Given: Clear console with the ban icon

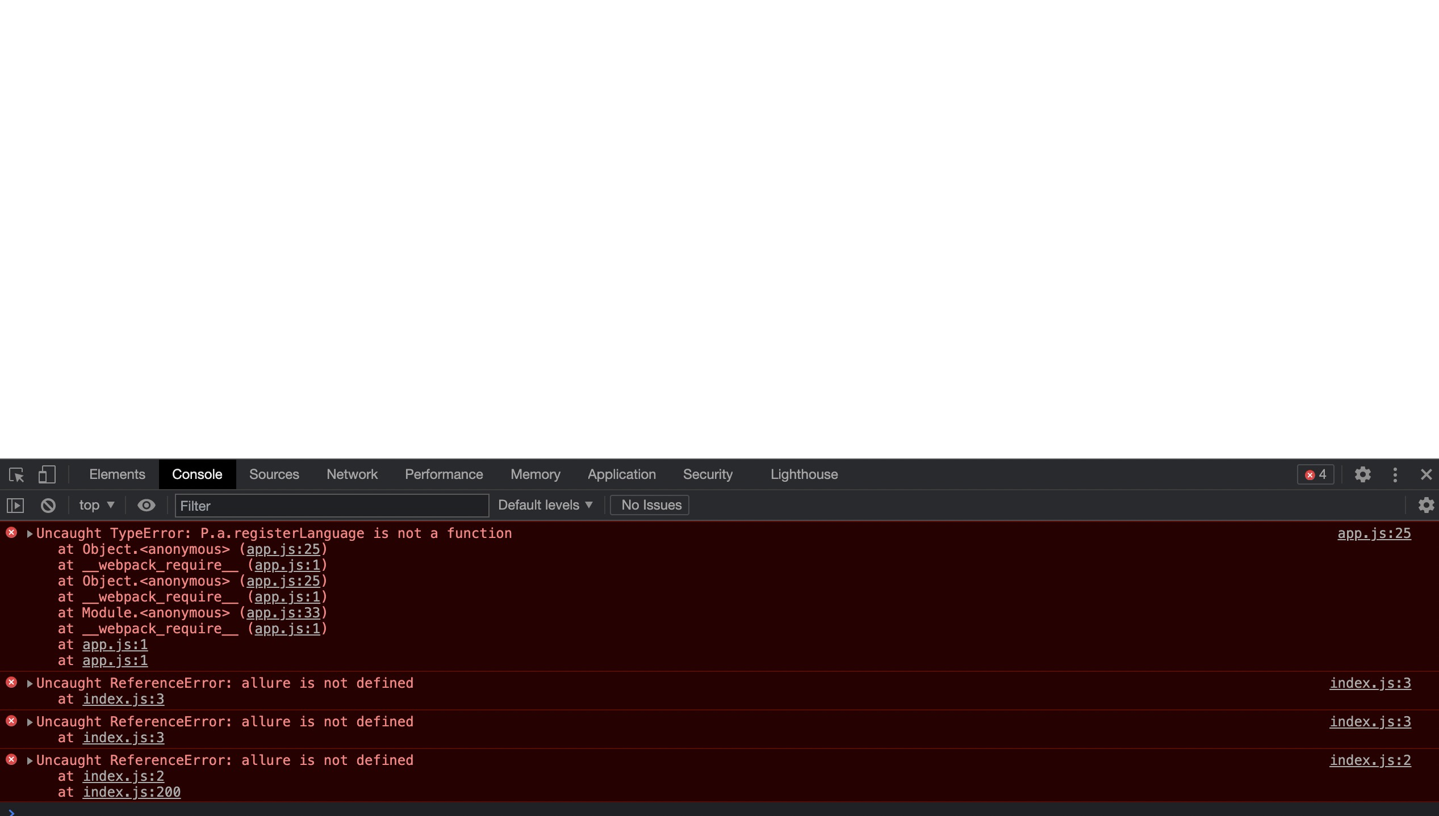Looking at the screenshot, I should (x=48, y=505).
